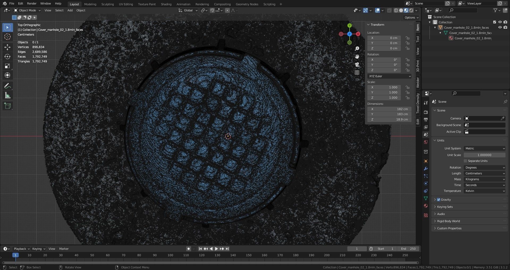Click the zoom viewport magnifier icon
Image resolution: width=510 pixels, height=270 pixels.
[357, 49]
